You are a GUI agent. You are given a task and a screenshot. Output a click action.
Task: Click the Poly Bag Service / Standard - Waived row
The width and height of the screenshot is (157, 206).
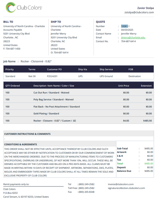(x=79, y=99)
